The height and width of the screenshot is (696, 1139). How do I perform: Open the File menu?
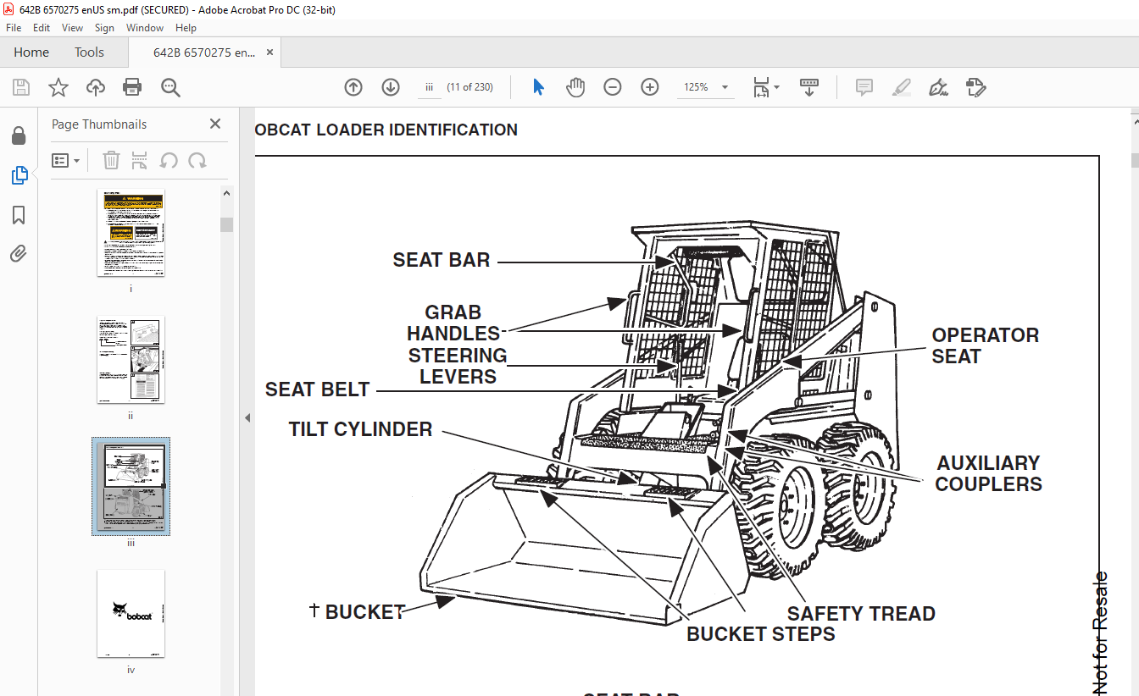point(14,28)
